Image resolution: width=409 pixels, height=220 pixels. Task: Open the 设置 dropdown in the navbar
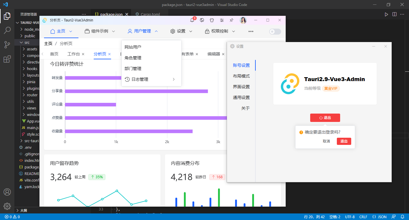pos(181,31)
